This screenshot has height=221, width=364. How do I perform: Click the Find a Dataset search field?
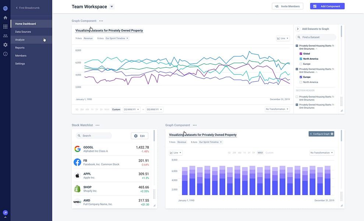pyautogui.click(x=316, y=37)
